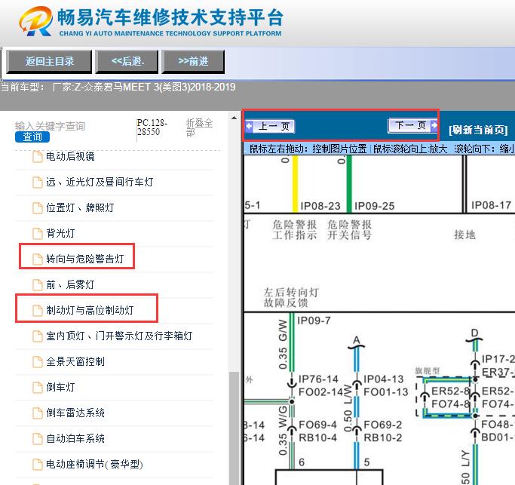Click the sidebar scrollbar thumb
The width and height of the screenshot is (515, 485).
[x=234, y=427]
